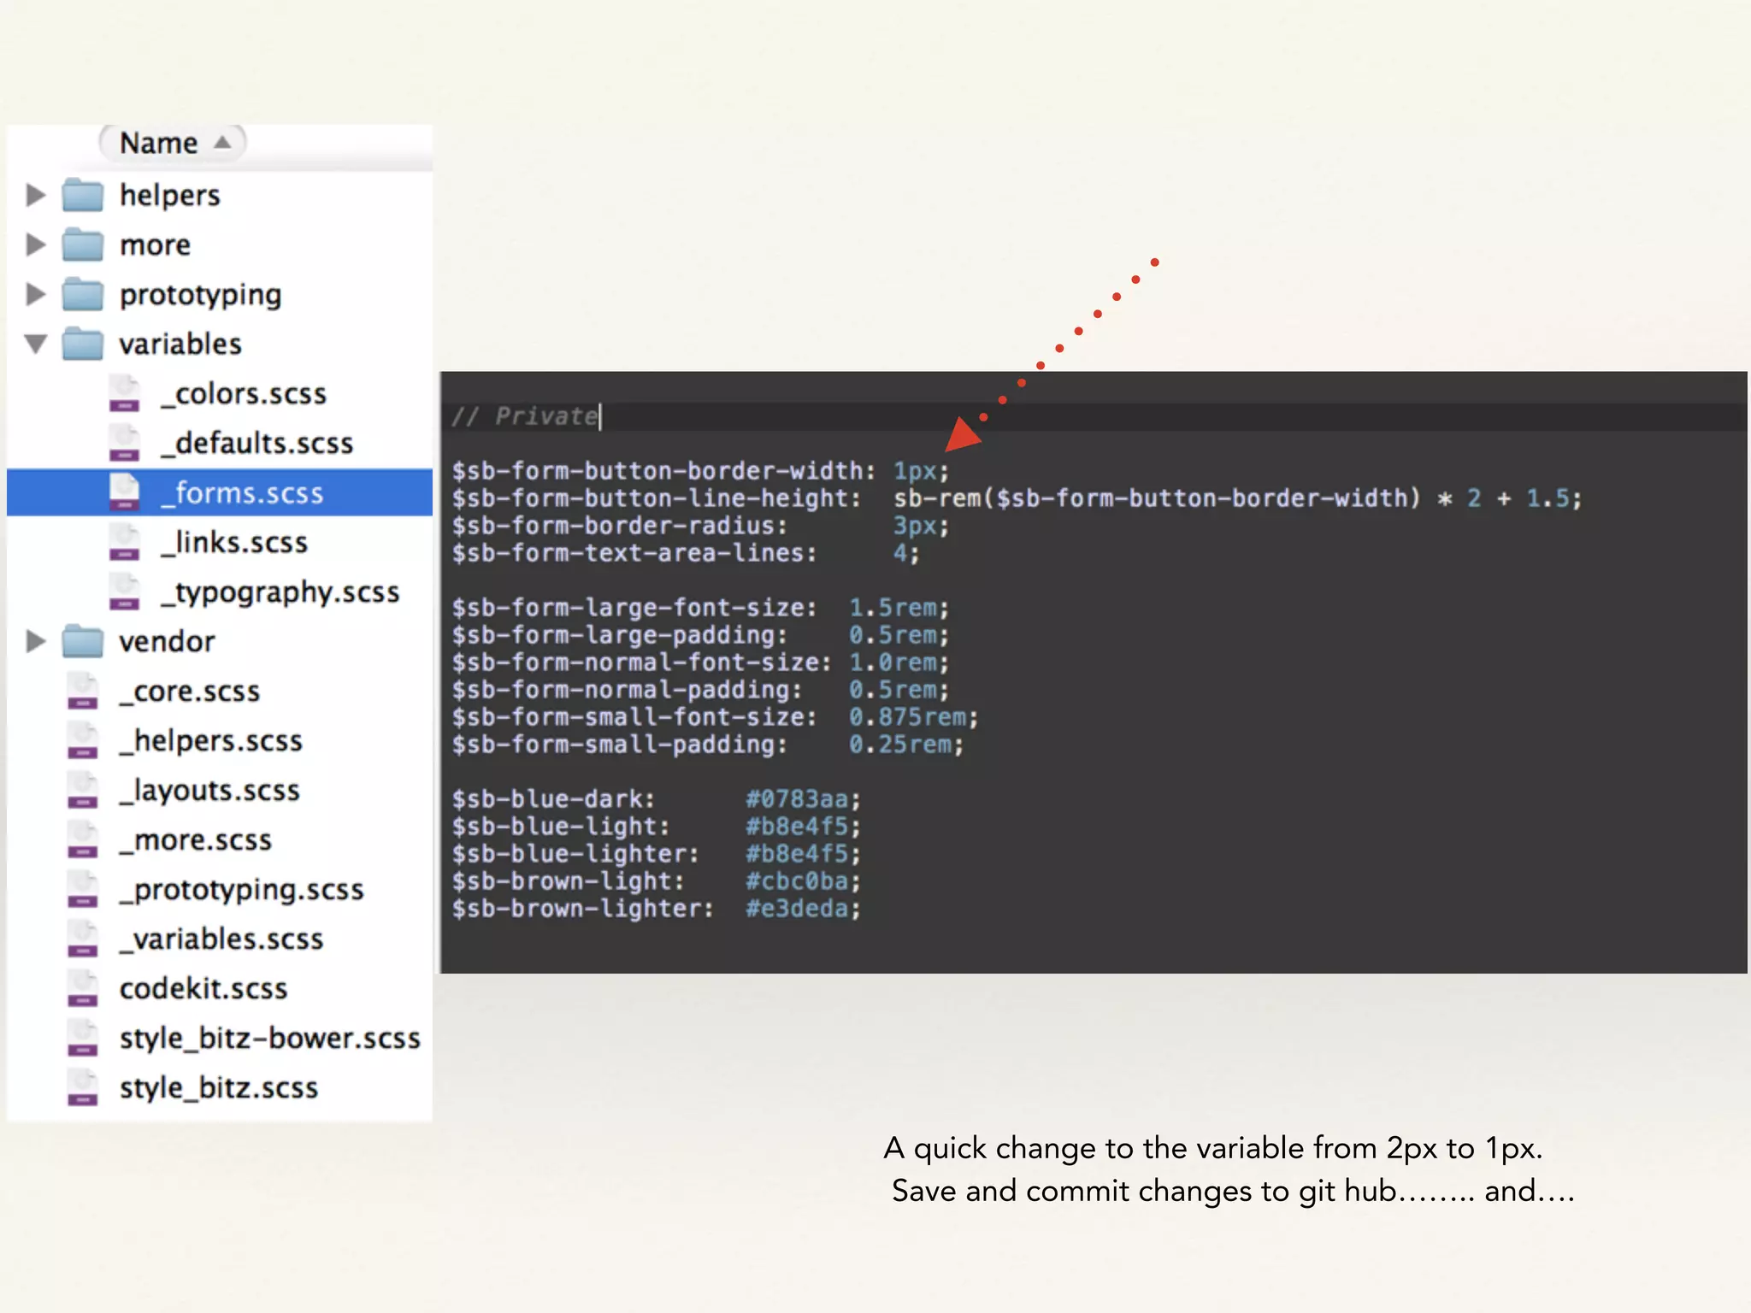Click the _defaults.scss file icon
The height and width of the screenshot is (1313, 1751).
125,443
